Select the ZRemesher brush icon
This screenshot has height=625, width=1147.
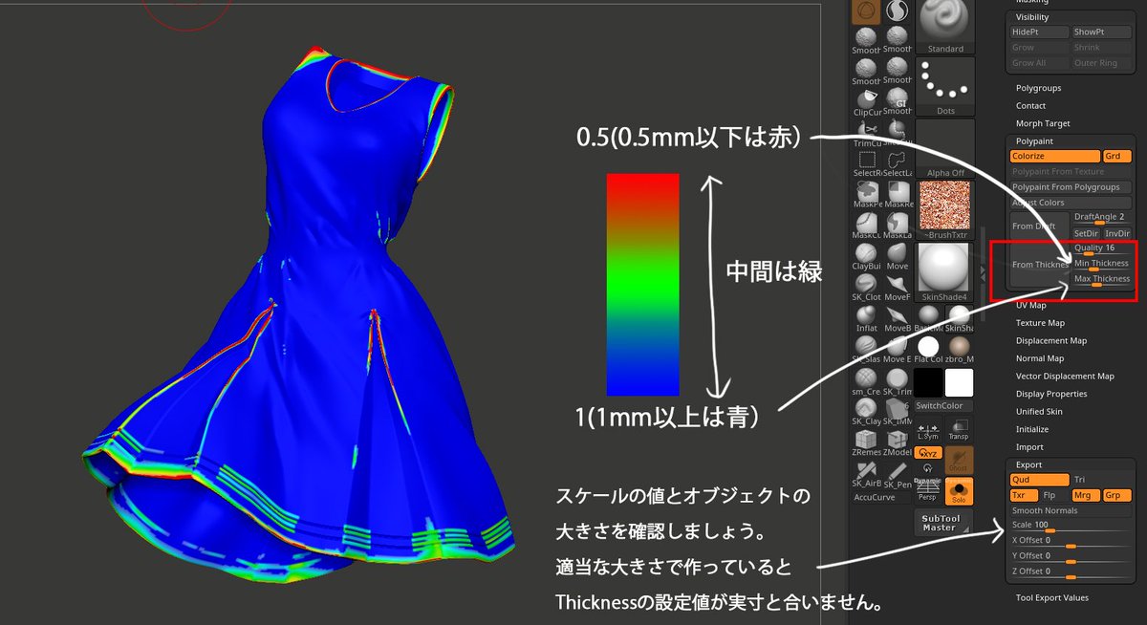[867, 442]
